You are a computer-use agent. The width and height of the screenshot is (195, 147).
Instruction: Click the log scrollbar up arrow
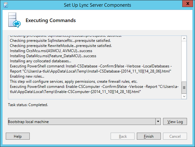click(x=184, y=38)
